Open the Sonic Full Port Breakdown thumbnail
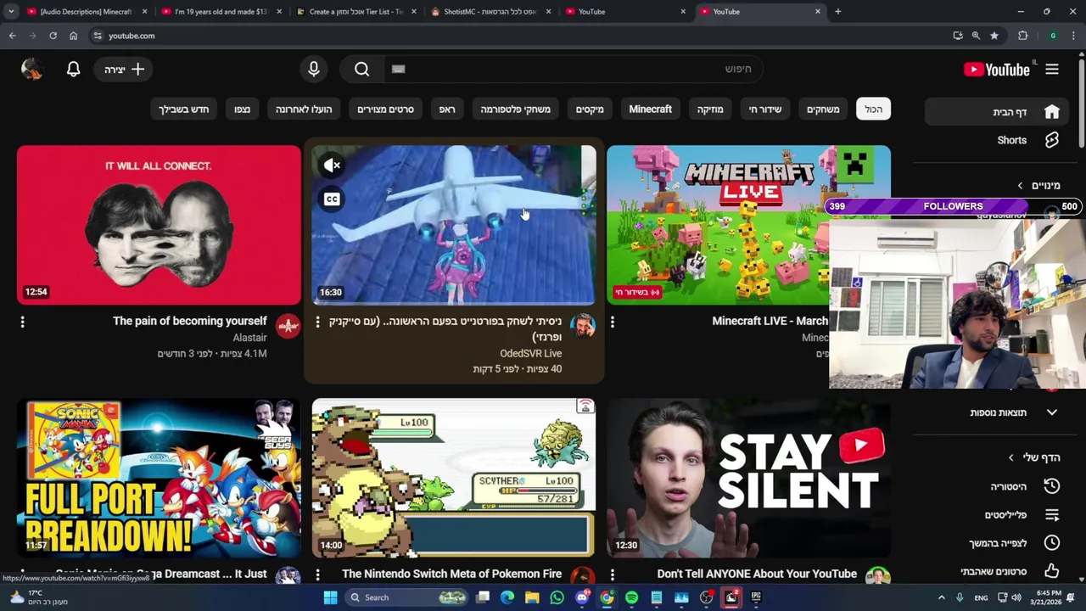The height and width of the screenshot is (611, 1086). pos(159,479)
